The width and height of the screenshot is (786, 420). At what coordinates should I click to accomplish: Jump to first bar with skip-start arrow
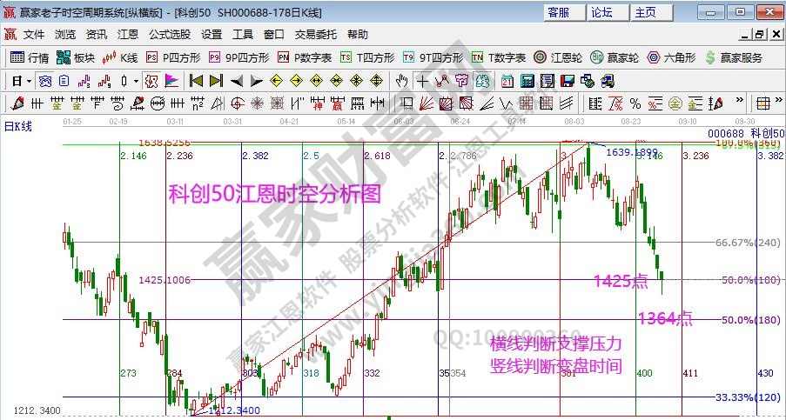pos(195,81)
